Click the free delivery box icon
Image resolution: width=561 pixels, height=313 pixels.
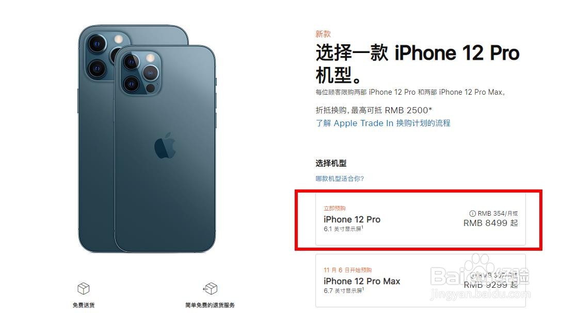(84, 288)
